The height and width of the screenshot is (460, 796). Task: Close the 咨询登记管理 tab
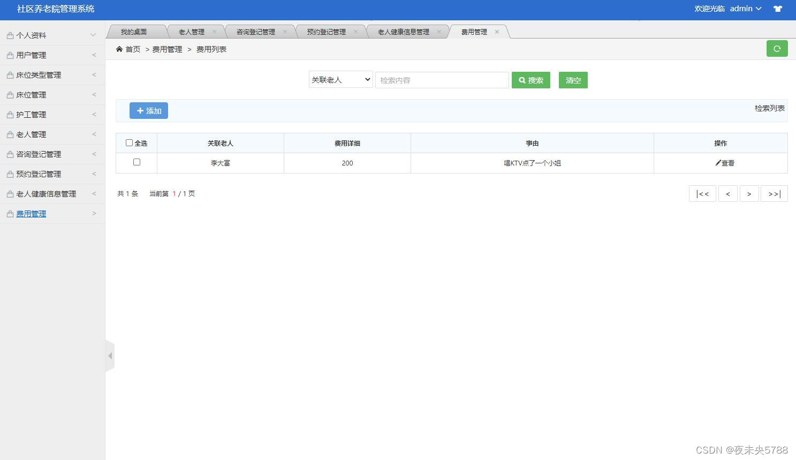tap(285, 32)
